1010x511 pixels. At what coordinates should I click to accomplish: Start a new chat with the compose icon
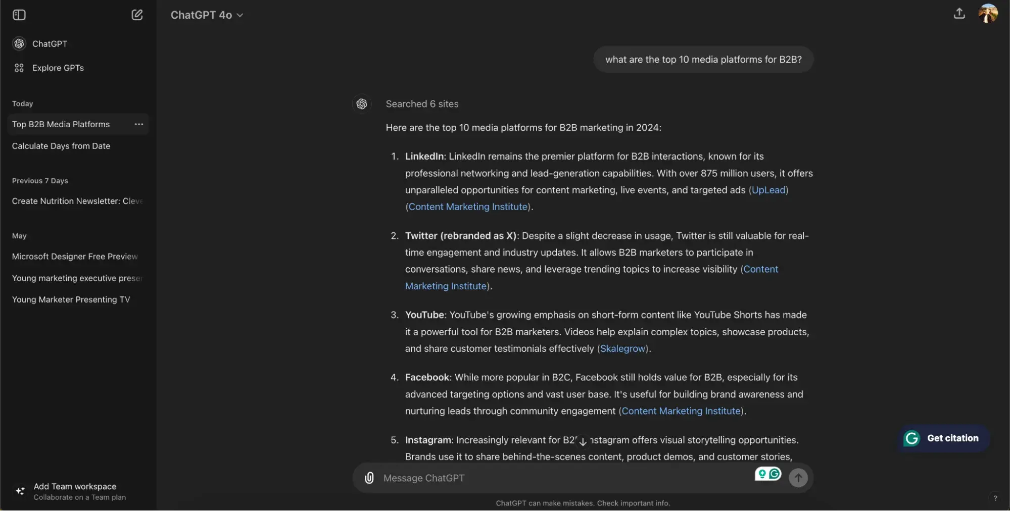(137, 15)
